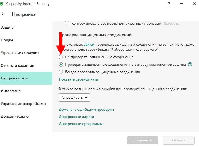The image size is (199, 146).
Task: Minimize the Kaspersky window
Action: point(181,4)
